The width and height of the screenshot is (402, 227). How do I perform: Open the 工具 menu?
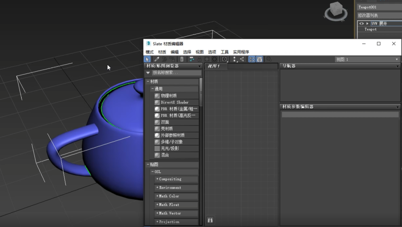coord(225,52)
